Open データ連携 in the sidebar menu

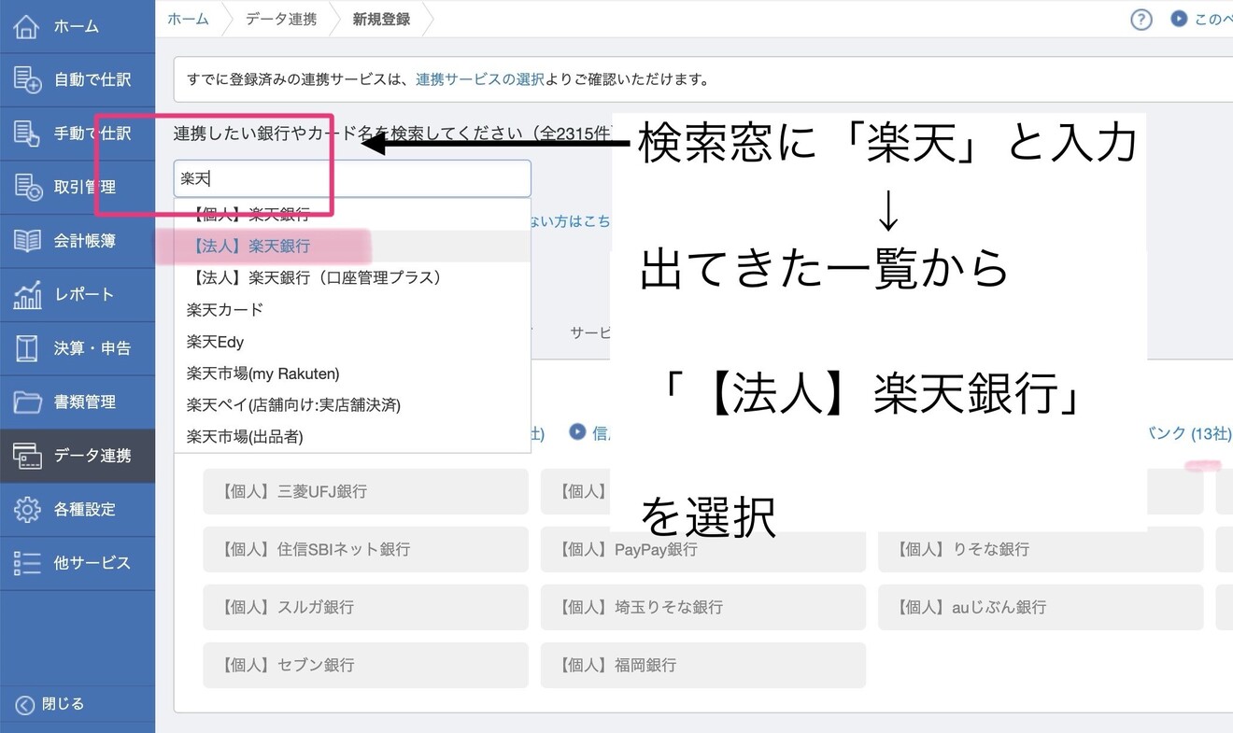tap(78, 456)
